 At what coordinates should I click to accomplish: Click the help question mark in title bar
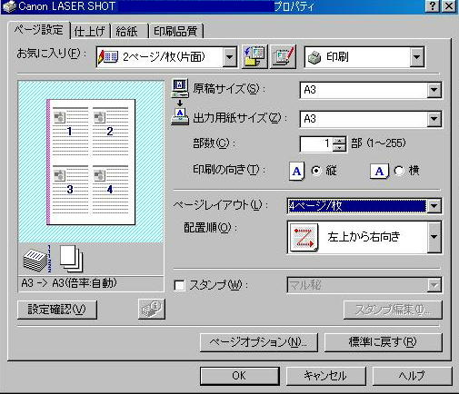tap(433, 6)
